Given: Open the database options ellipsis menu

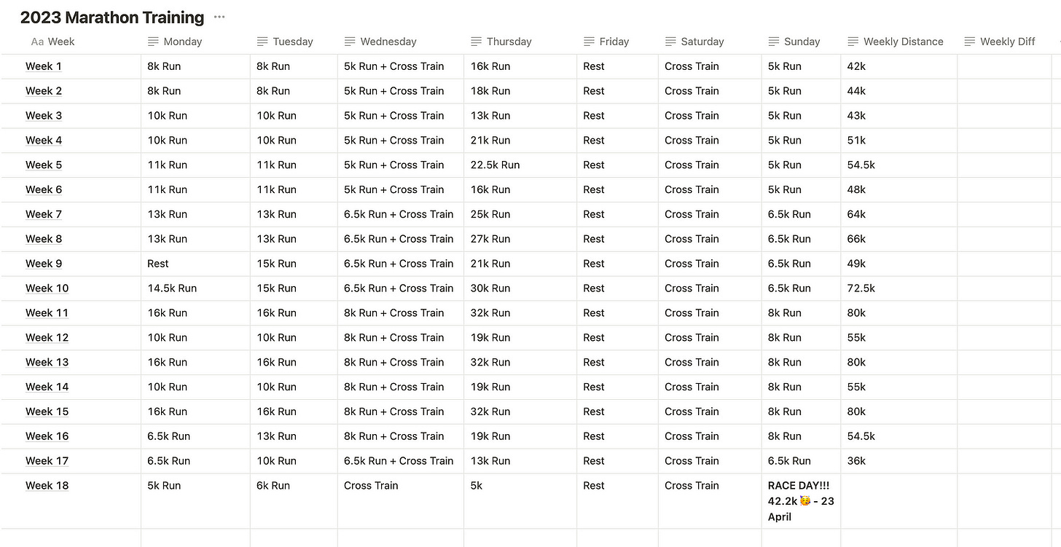Looking at the screenshot, I should [x=219, y=17].
